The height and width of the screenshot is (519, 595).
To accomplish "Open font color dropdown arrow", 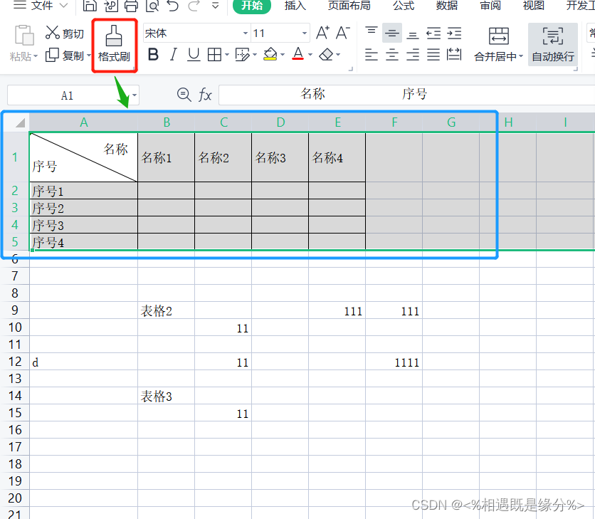I will click(310, 55).
